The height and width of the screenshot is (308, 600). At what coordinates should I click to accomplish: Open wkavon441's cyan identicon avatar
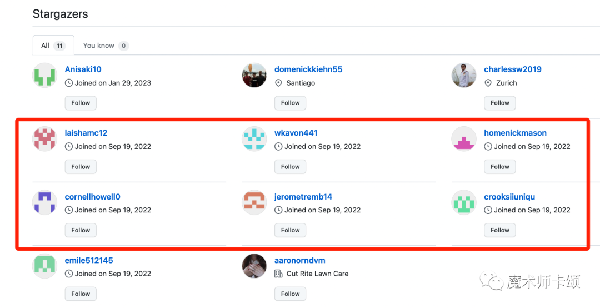coord(254,139)
